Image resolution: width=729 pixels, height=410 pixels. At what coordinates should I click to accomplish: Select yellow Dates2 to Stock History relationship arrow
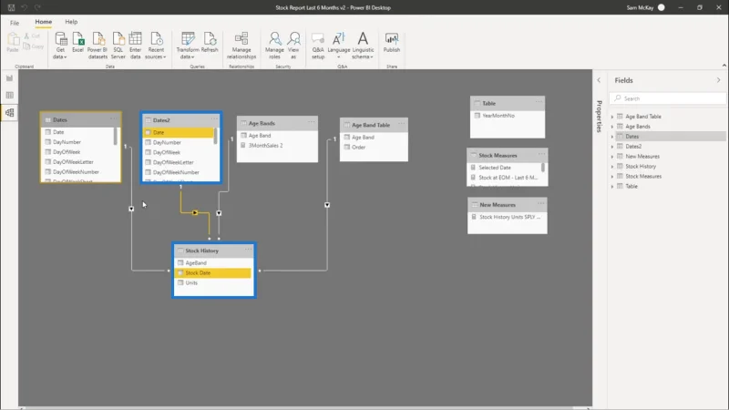click(195, 212)
